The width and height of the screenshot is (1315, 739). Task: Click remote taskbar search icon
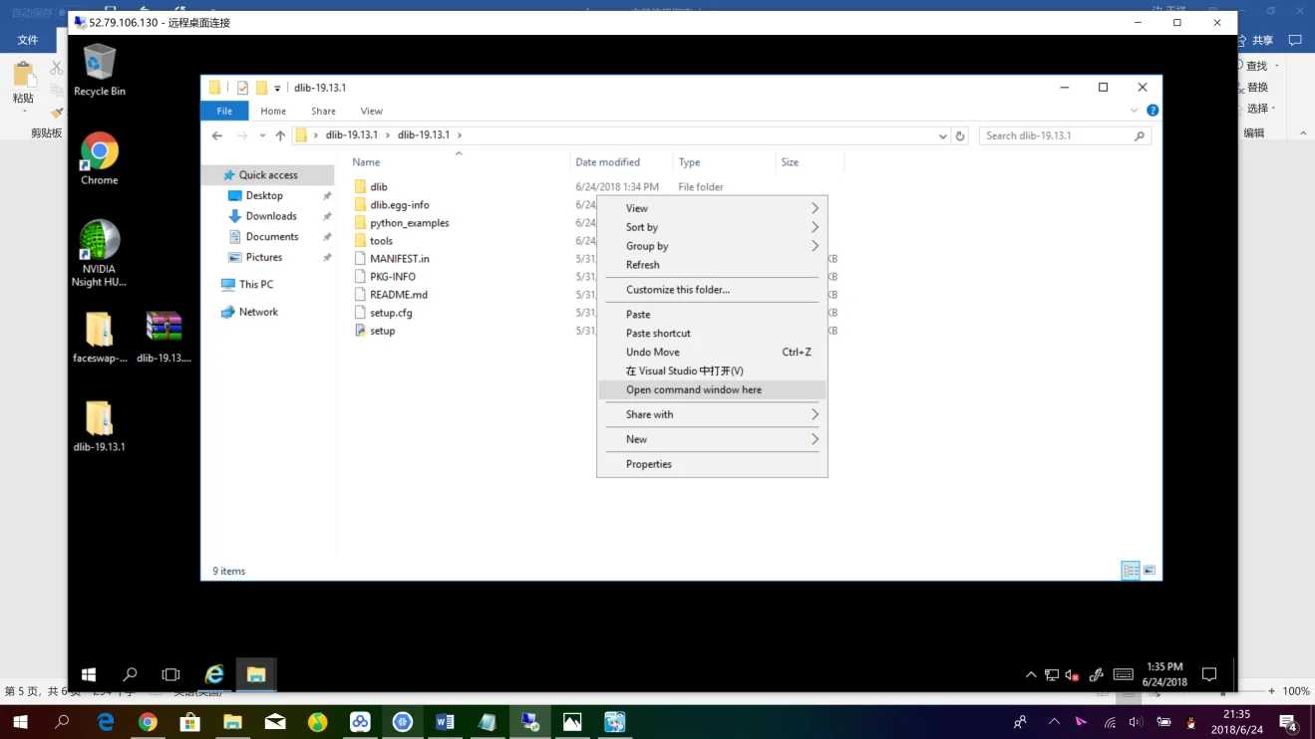click(x=130, y=674)
